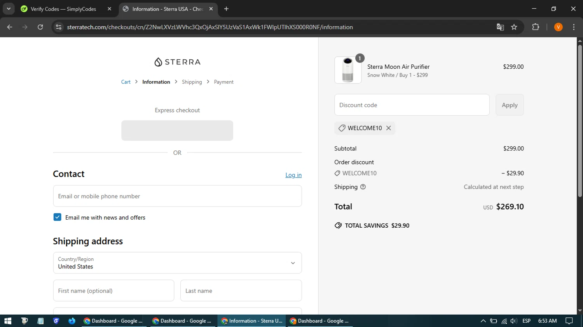583x327 pixels.
Task: Open the translate page icon
Action: coord(500,27)
